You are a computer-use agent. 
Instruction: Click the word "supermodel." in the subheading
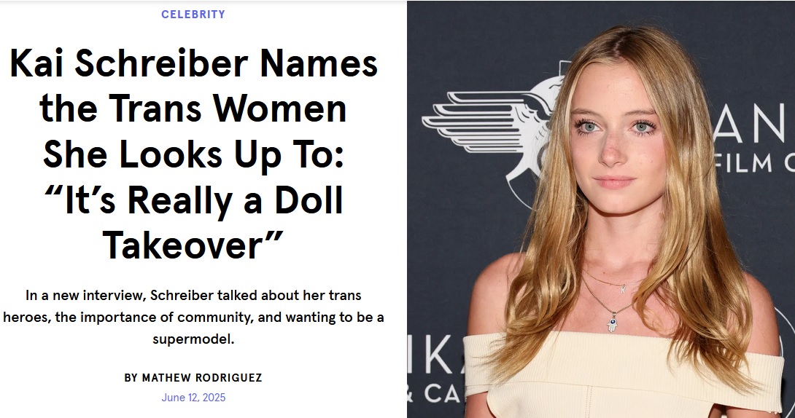[x=193, y=339]
